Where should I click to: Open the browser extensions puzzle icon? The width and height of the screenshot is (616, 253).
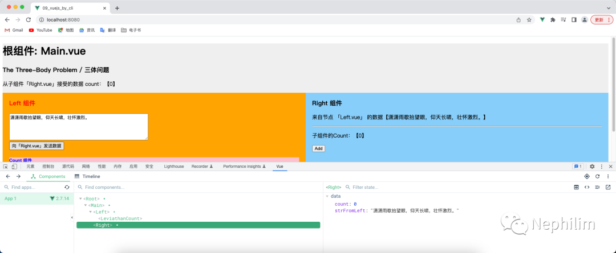[x=552, y=19]
